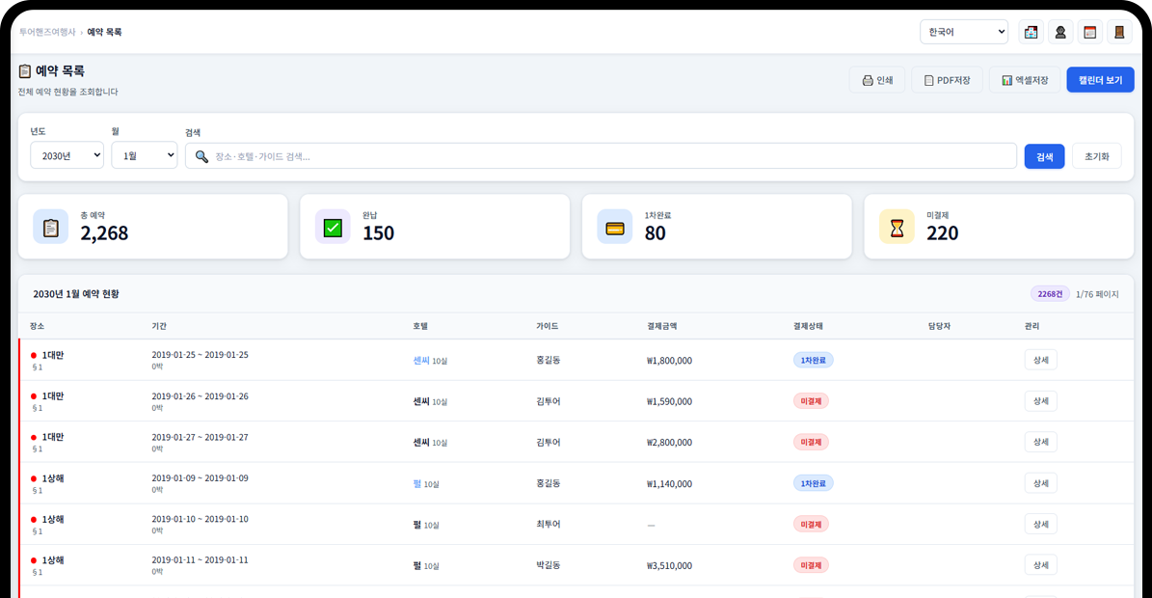Click the credit card icon on 1차완료 card
This screenshot has height=598, width=1152.
tap(614, 227)
